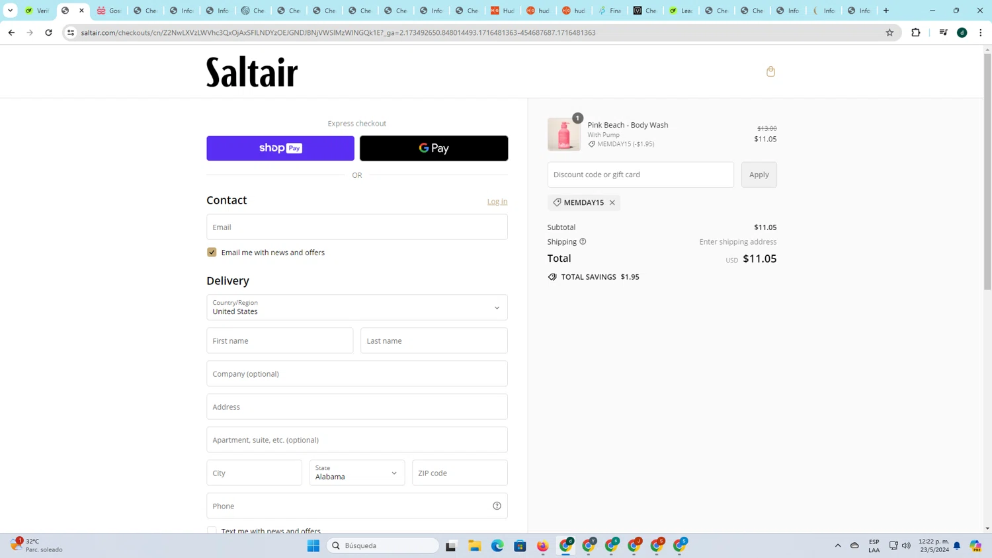The image size is (992, 558).
Task: Open media control icon in toolbar
Action: [944, 32]
